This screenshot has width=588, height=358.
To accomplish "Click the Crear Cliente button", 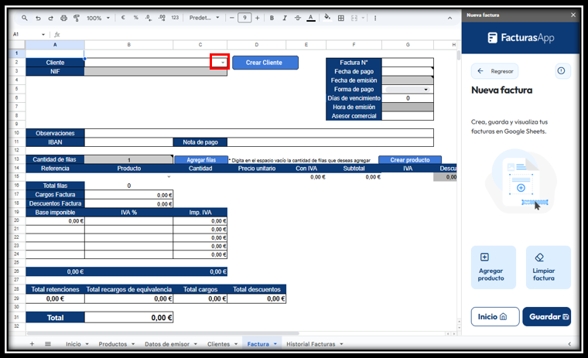I will 265,63.
